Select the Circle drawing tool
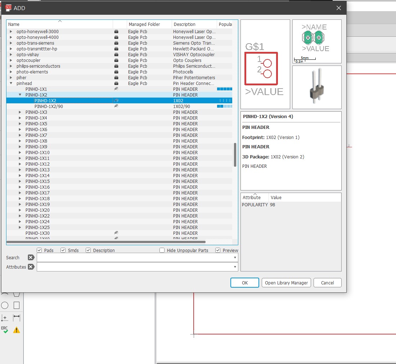The height and width of the screenshot is (364, 396). click(x=5, y=305)
